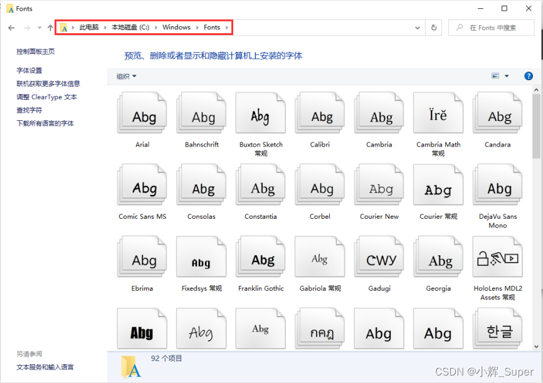Change view using the view icon
The image size is (543, 383).
pyautogui.click(x=495, y=76)
